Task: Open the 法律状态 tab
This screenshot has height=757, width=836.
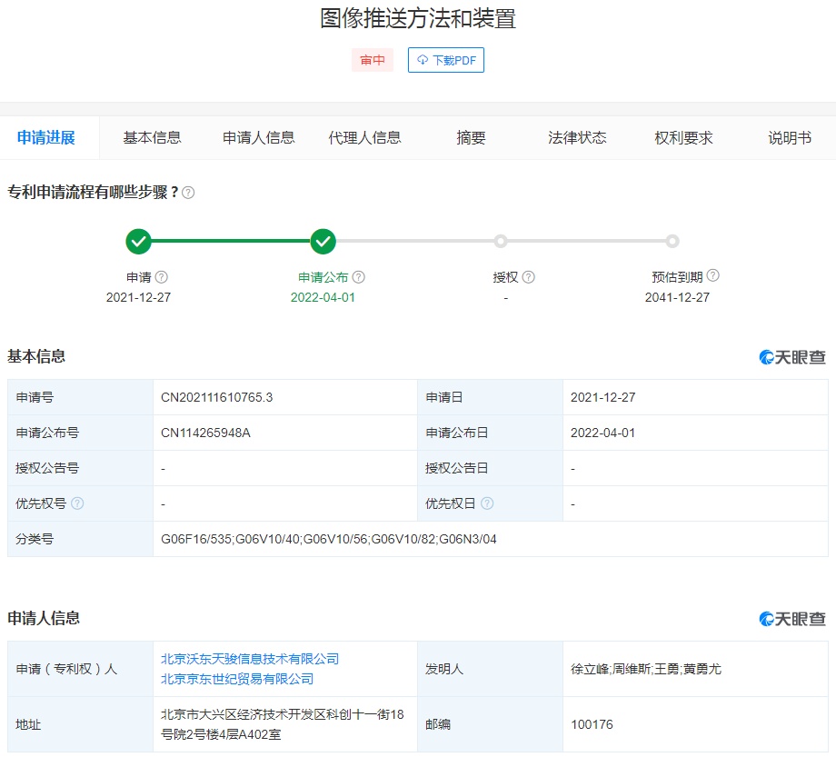Action: click(577, 137)
